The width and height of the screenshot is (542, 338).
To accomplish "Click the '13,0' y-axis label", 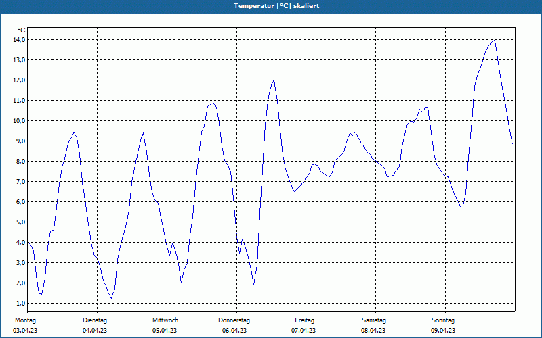I will coord(20,60).
